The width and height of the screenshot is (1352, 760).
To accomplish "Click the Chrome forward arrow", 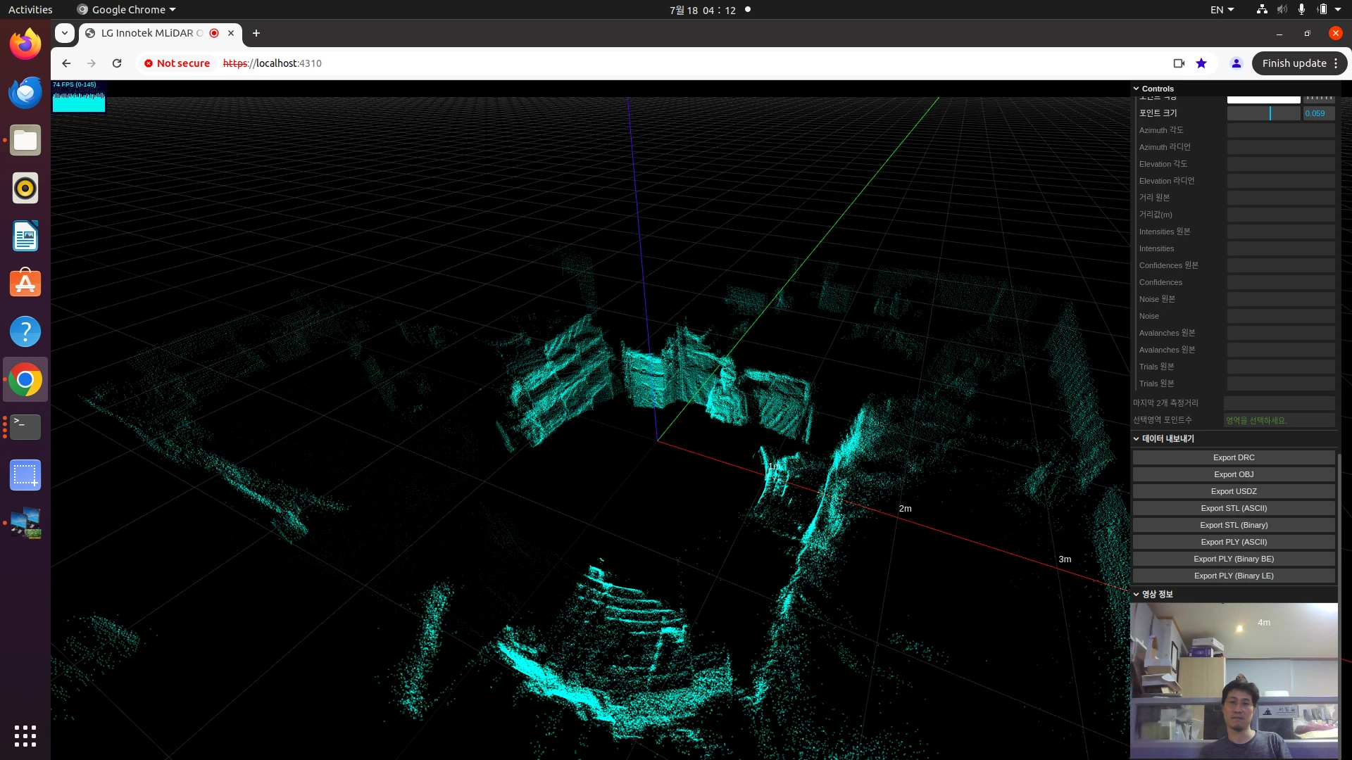I will point(92,63).
